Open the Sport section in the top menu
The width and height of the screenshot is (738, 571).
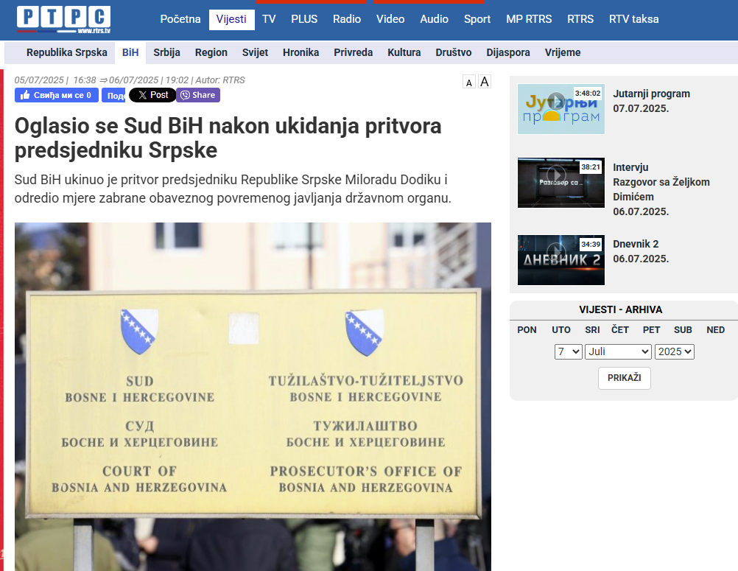(477, 19)
